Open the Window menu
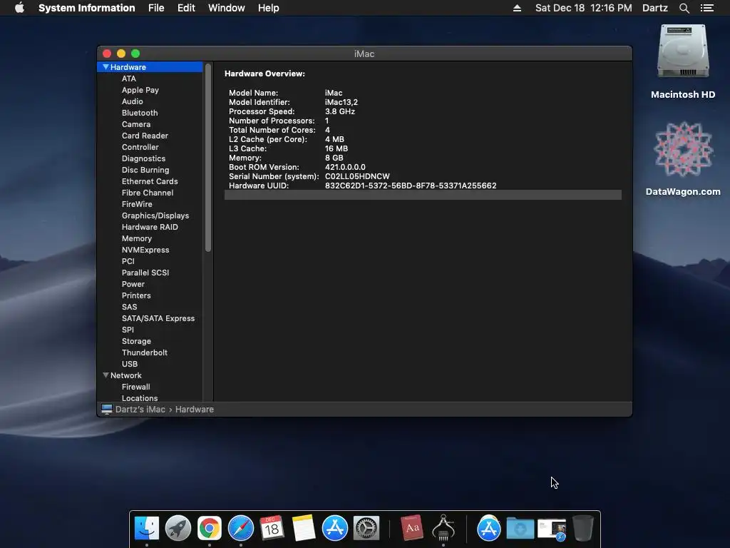Viewport: 730px width, 548px height. [226, 8]
